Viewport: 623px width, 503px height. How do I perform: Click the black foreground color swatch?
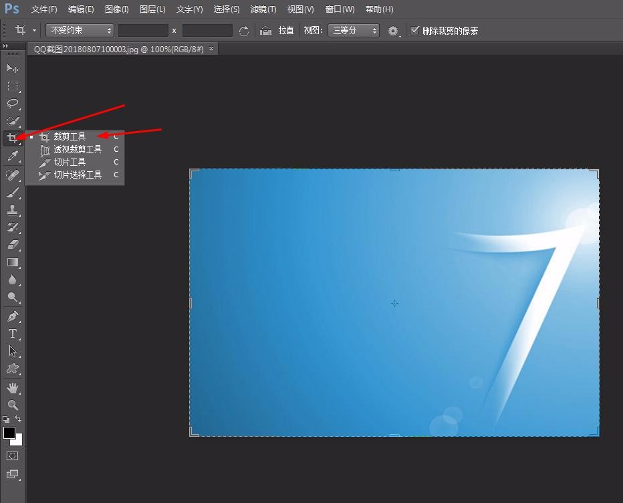click(9, 433)
